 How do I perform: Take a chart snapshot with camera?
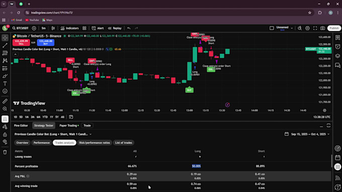322,28
